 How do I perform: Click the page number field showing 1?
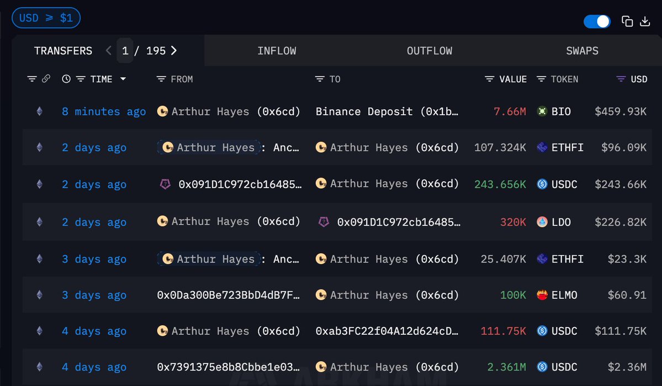click(x=125, y=51)
